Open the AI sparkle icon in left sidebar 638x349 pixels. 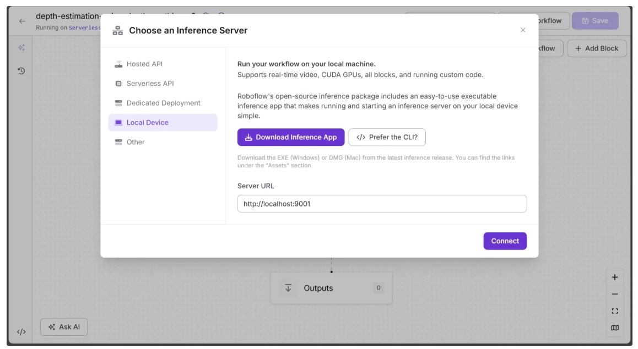[21, 47]
